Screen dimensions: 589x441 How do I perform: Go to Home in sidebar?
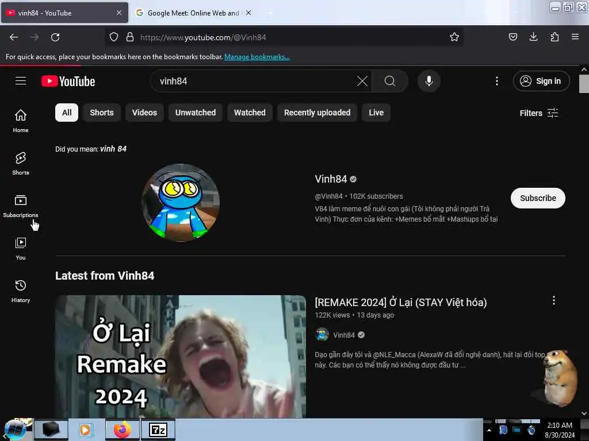coord(21,121)
